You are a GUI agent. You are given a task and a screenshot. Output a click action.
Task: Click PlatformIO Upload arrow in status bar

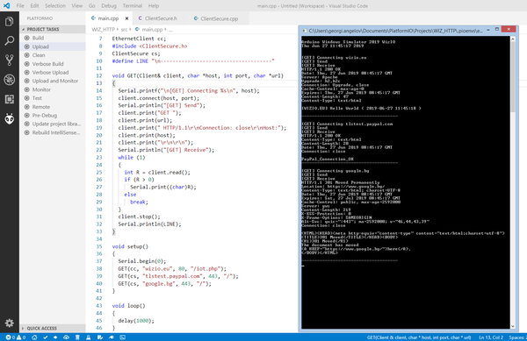[55, 337]
